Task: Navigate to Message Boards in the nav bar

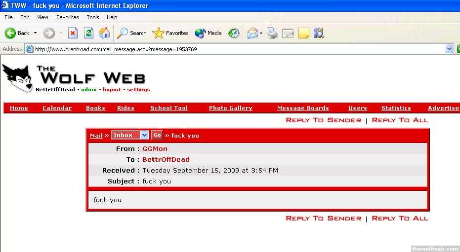Action: coord(303,108)
